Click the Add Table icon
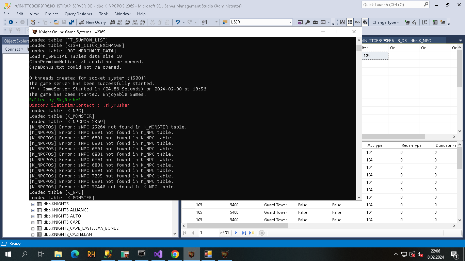The width and height of the screenshot is (465, 261). click(x=435, y=22)
